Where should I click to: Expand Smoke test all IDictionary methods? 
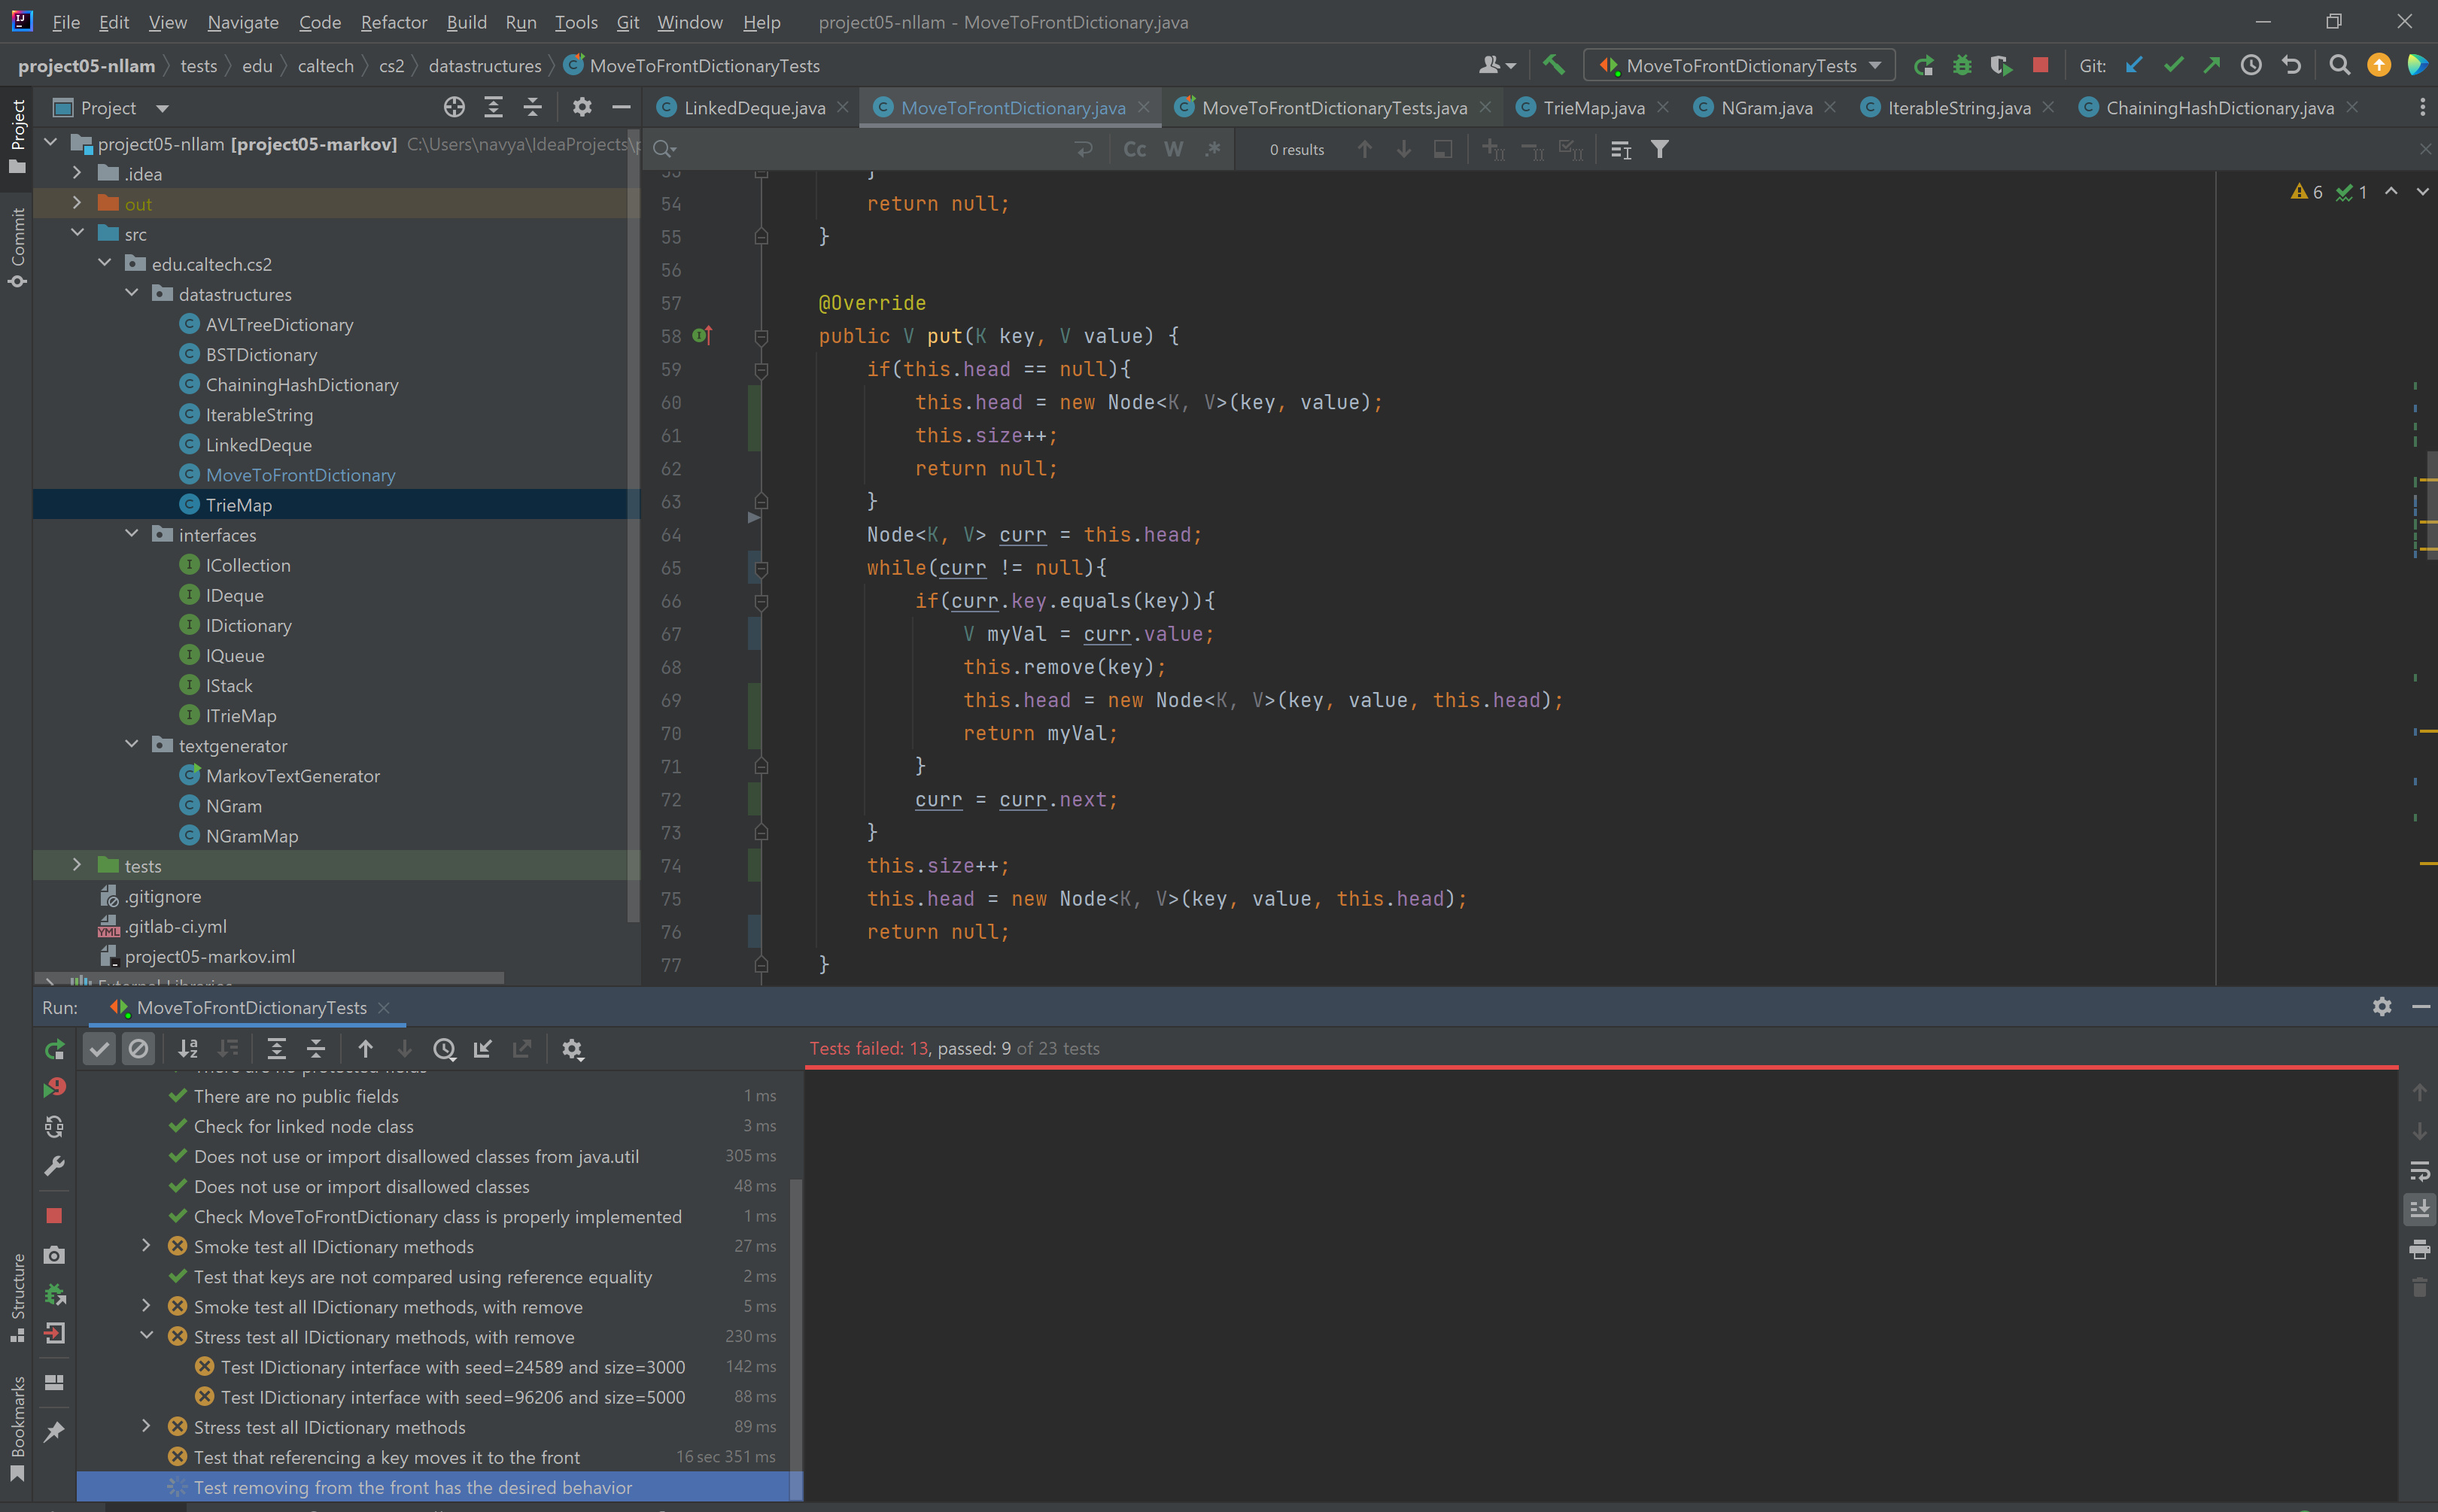147,1246
